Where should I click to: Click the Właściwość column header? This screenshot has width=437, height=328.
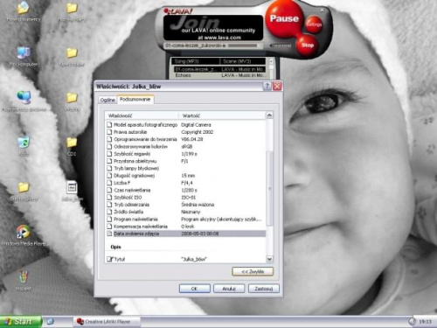pos(142,115)
